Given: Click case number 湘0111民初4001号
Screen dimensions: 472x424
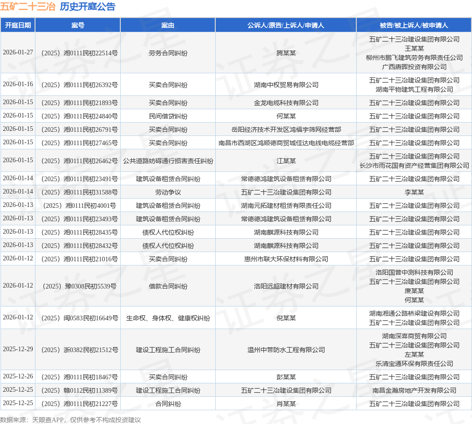Looking at the screenshot, I should (79, 206).
